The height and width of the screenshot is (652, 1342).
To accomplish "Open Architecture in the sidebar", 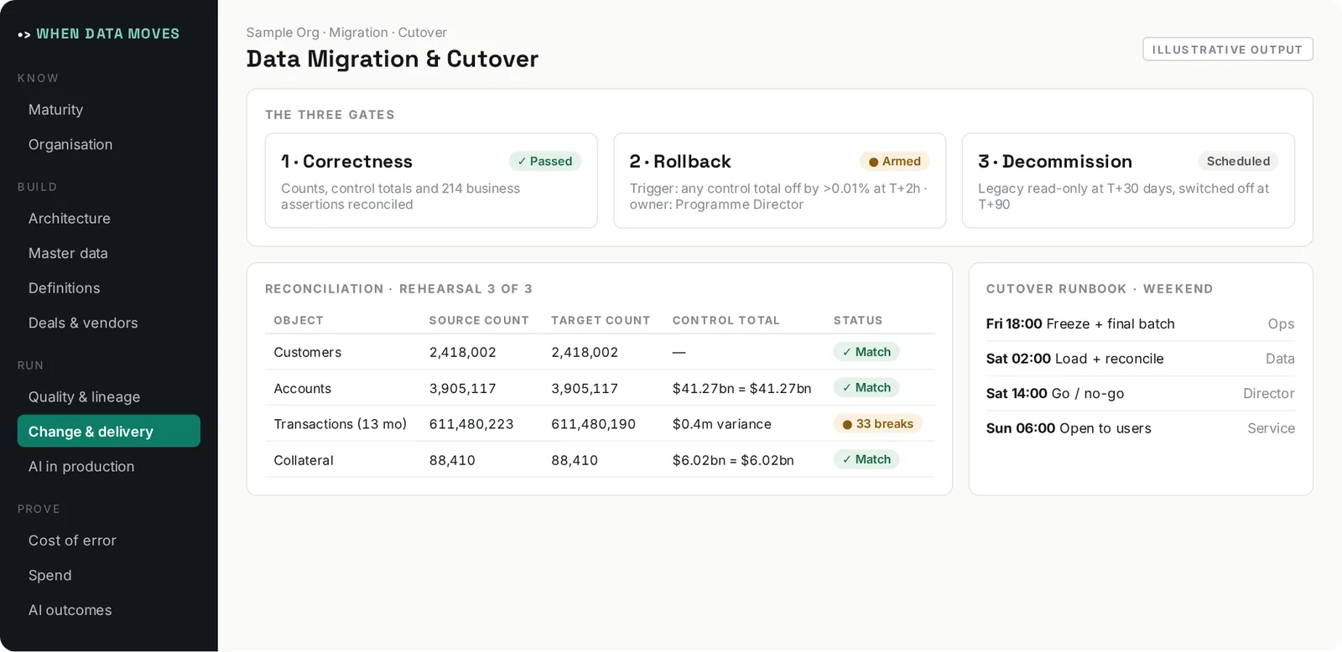I will 109,219.
